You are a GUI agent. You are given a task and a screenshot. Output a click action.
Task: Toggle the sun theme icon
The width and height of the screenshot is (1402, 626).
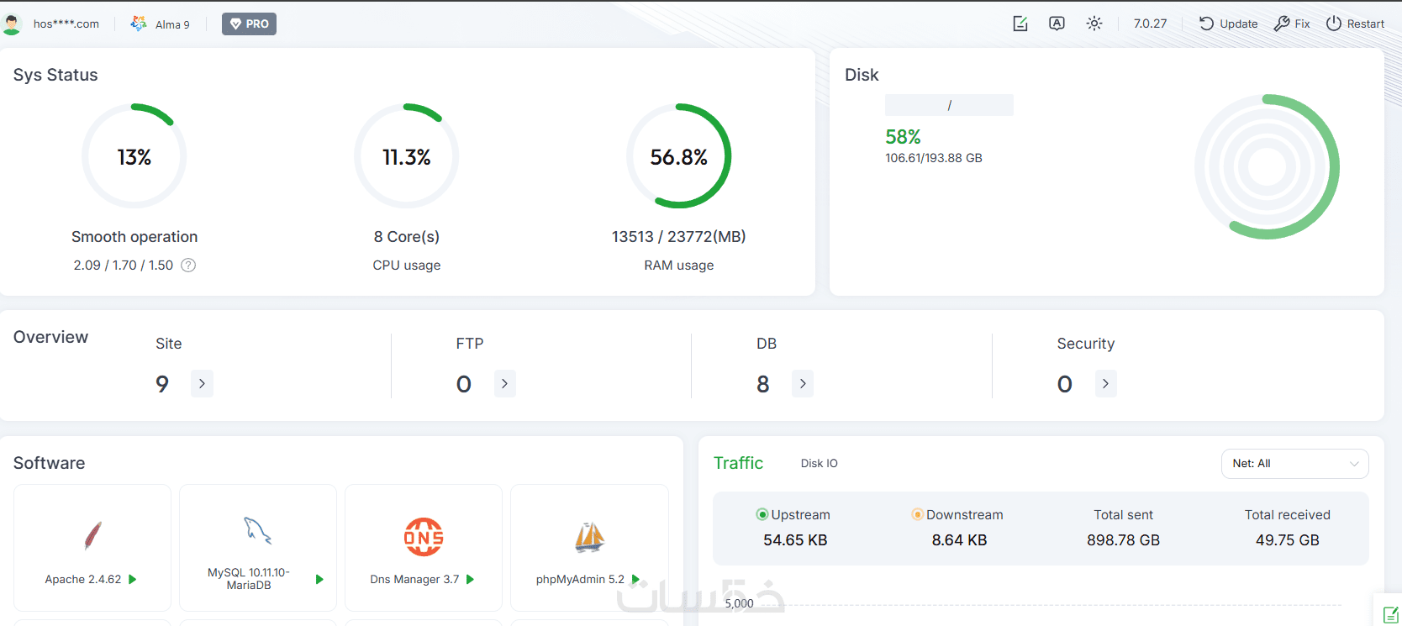click(x=1094, y=24)
